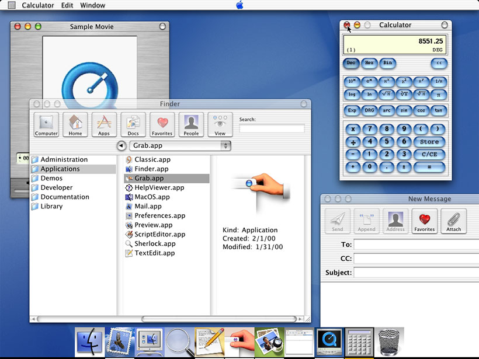Open the Apps shortcut in Finder
Screen dimensions: 479x359
point(104,124)
